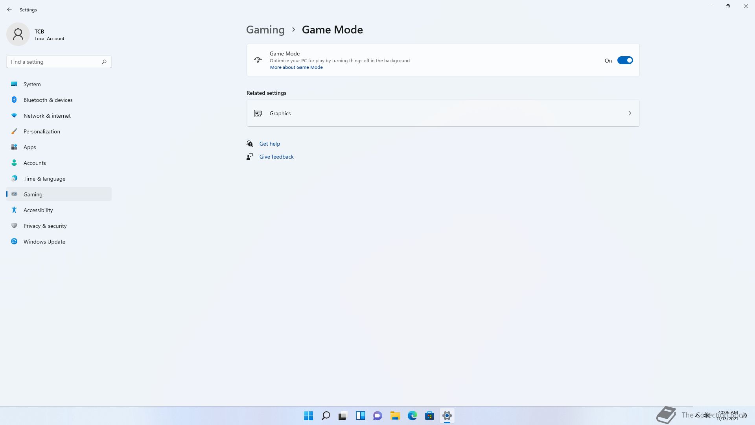Click the Time & language globe icon
Screen dimensions: 755x425
coord(14,178)
